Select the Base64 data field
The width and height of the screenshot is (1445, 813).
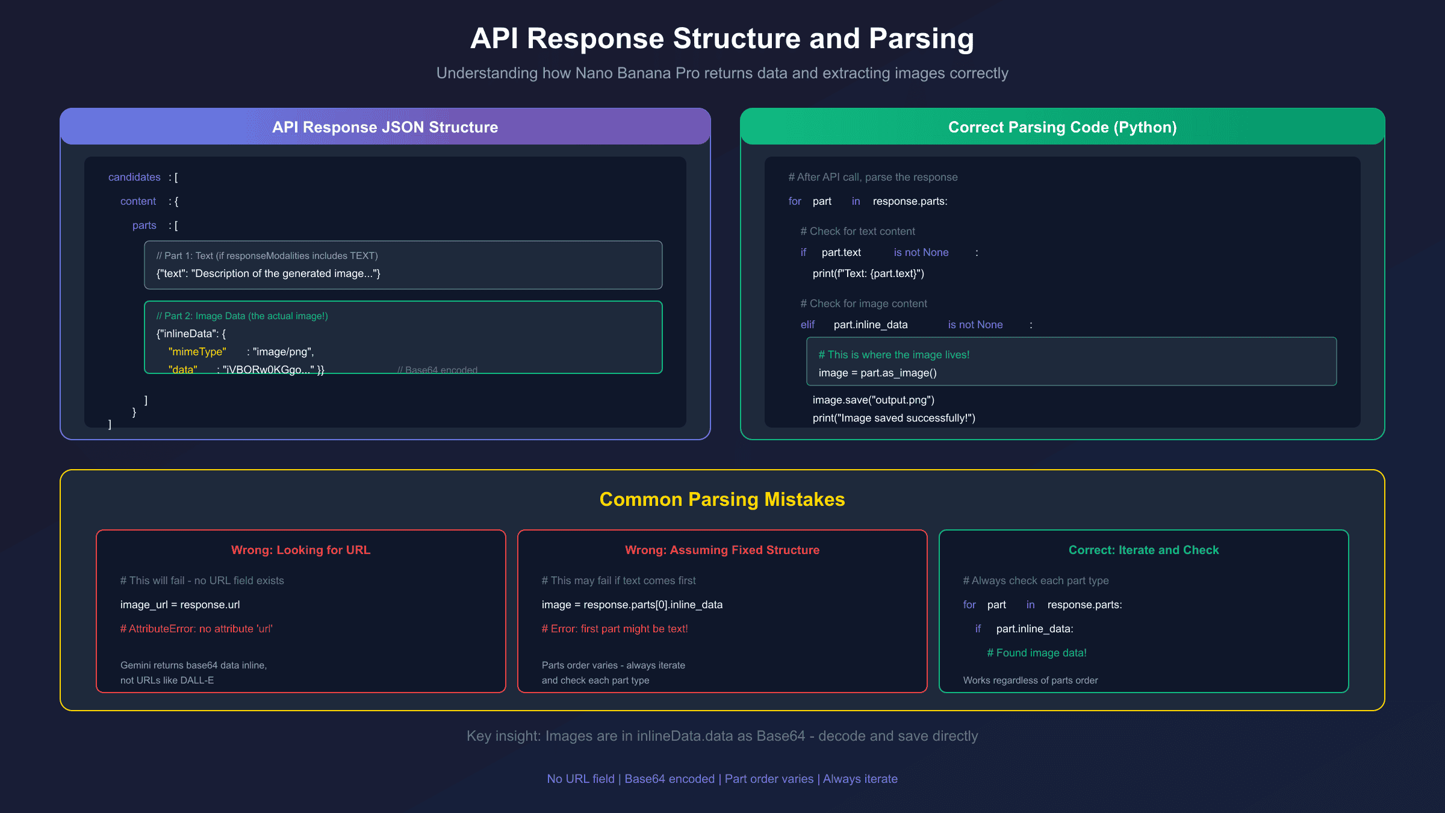[x=184, y=370]
